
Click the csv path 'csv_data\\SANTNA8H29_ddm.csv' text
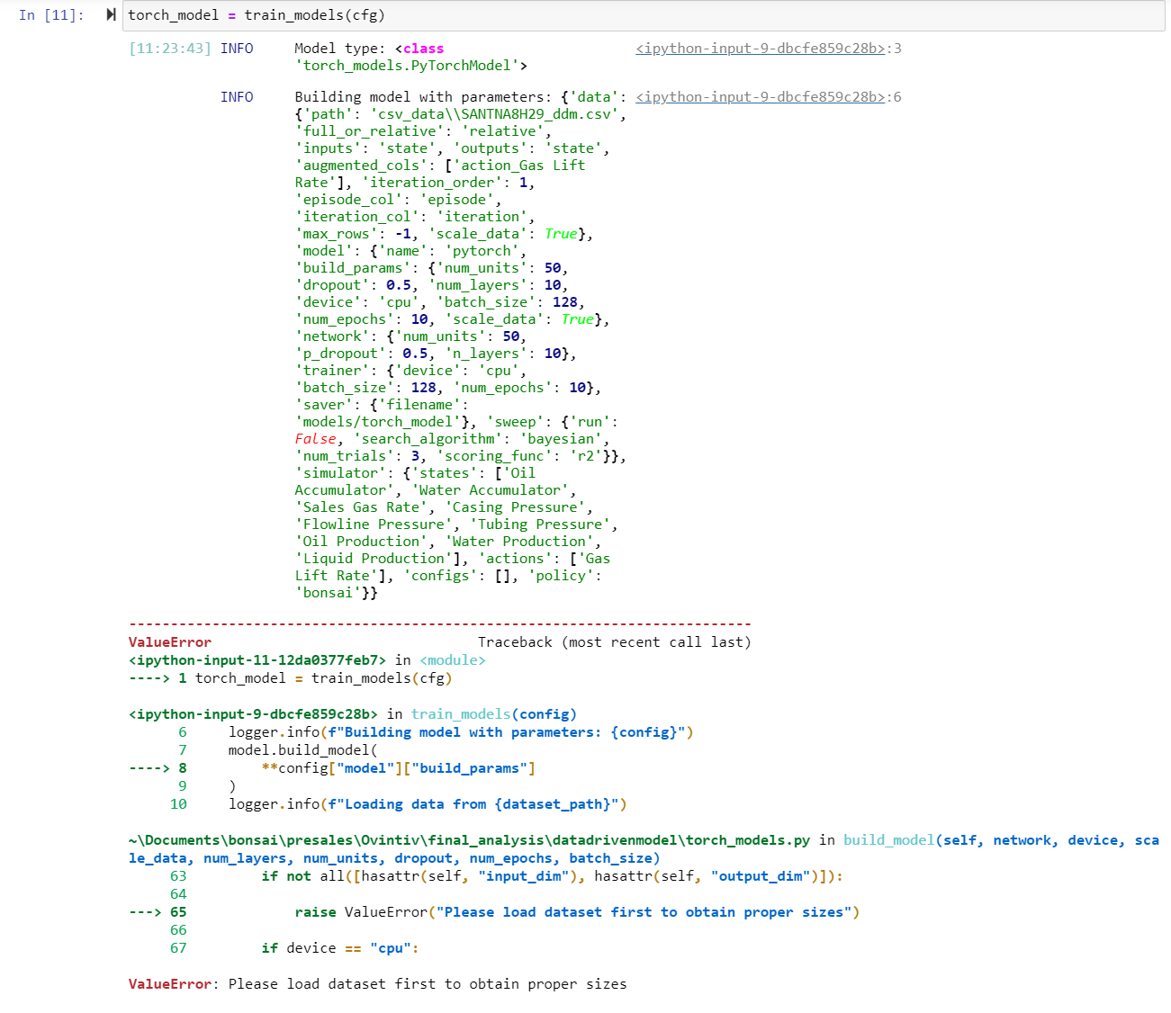(x=493, y=114)
